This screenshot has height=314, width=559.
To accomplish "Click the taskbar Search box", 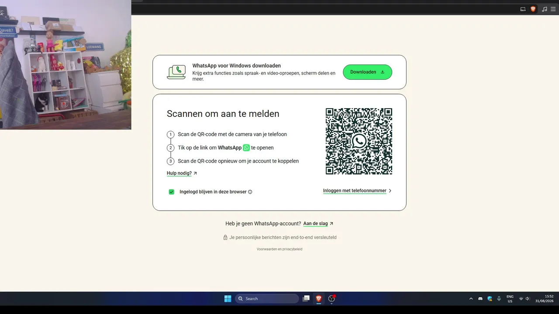I will (267, 299).
